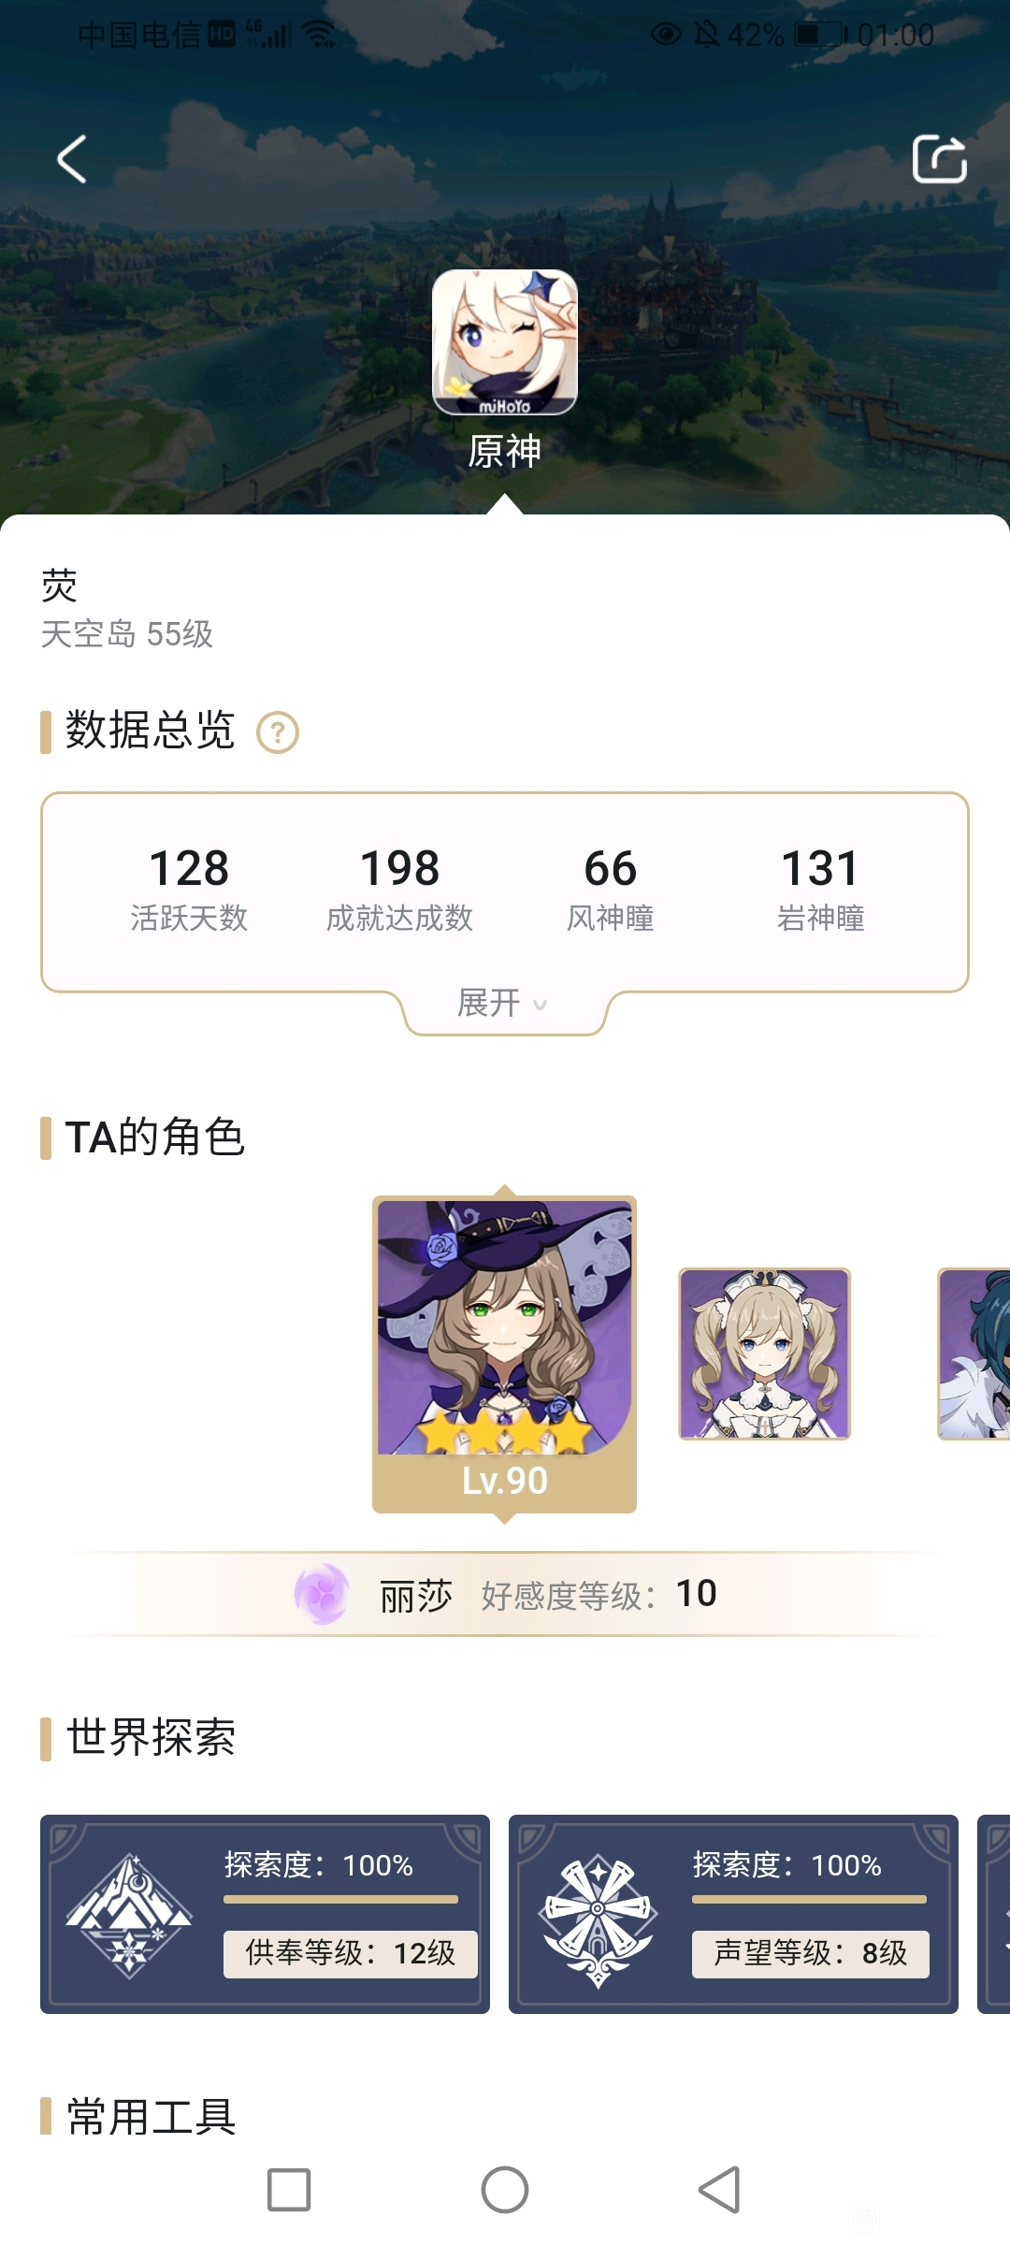
Task: Tap the Mondstadt exploration progress bar
Action: point(809,1900)
